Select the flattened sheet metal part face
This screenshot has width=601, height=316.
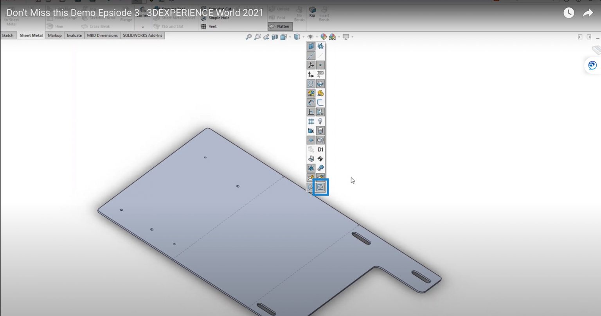tap(250, 223)
